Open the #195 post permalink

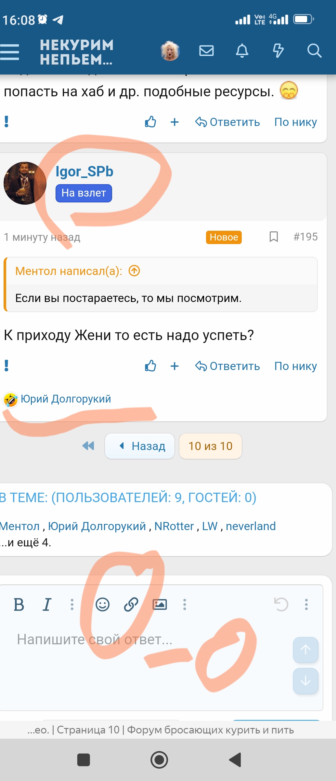[305, 237]
